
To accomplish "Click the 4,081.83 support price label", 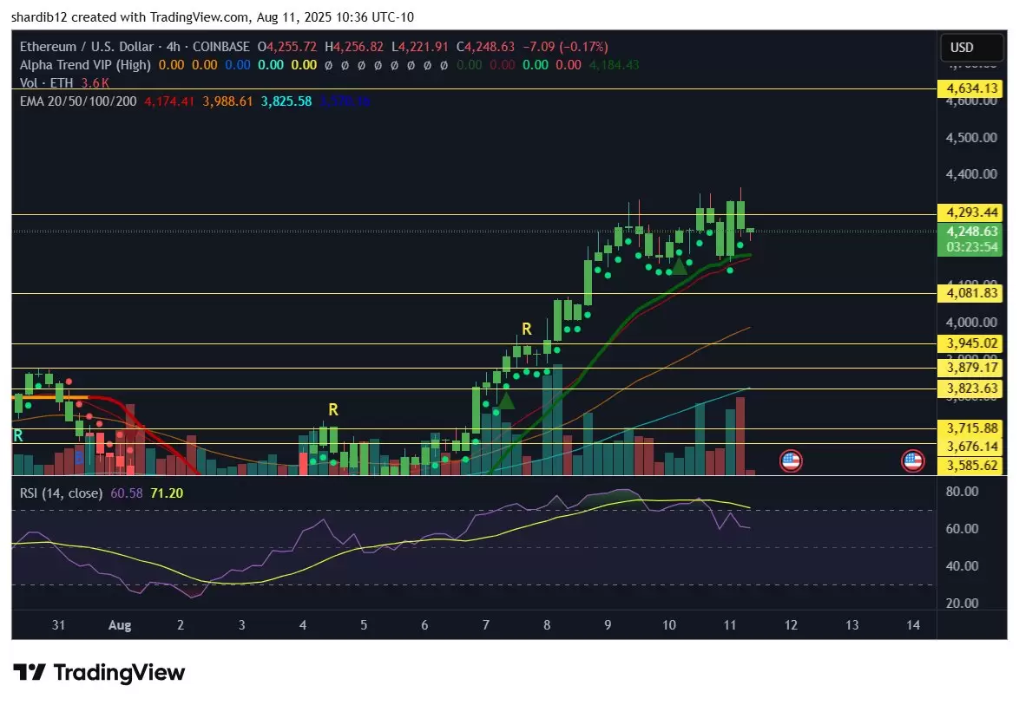I will click(970, 294).
